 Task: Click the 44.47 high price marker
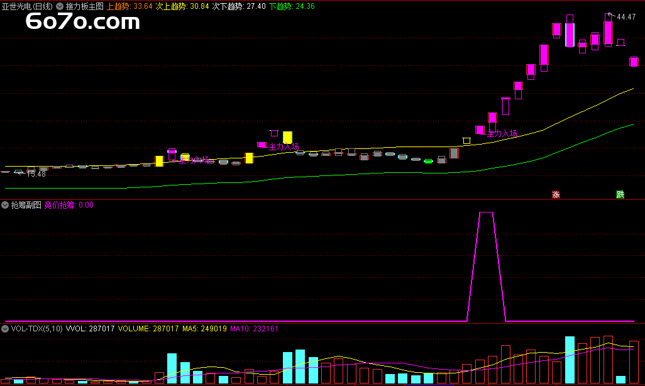coord(626,17)
